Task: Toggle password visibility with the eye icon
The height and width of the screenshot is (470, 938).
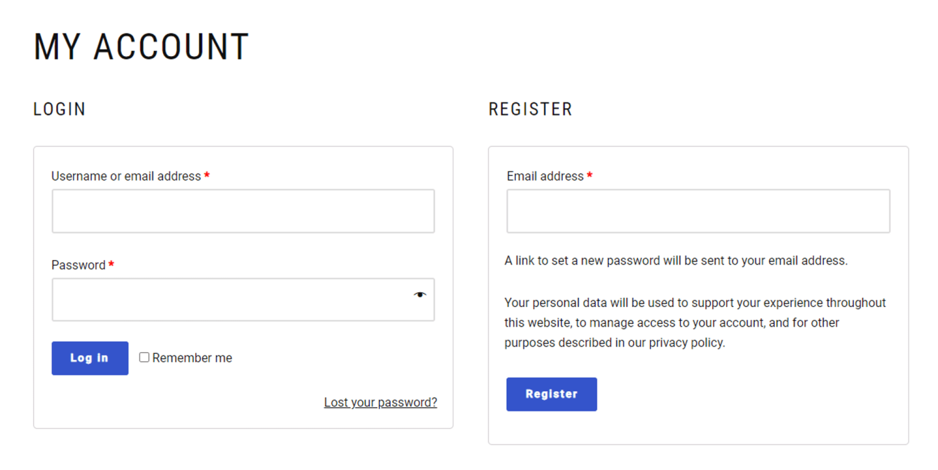Action: click(420, 295)
